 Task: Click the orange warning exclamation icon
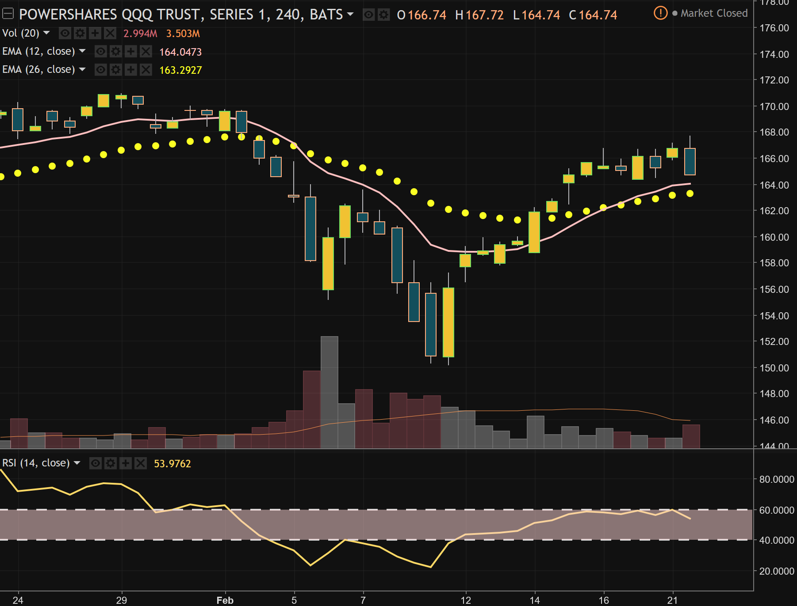tap(660, 13)
